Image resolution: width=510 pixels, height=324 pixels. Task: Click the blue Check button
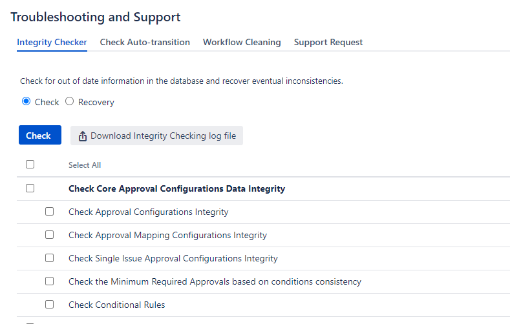pyautogui.click(x=40, y=135)
